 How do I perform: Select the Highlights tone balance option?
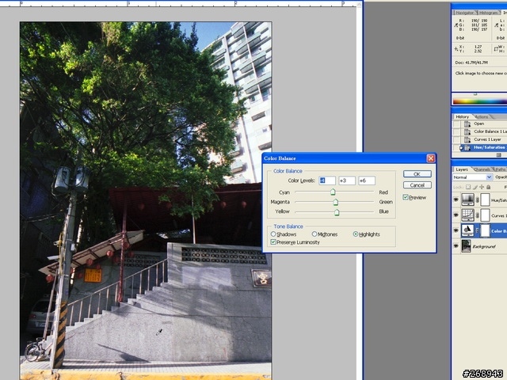366,234
